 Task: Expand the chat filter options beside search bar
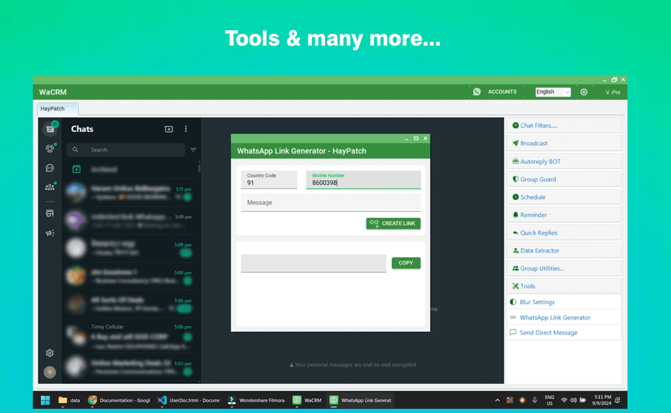pyautogui.click(x=193, y=150)
